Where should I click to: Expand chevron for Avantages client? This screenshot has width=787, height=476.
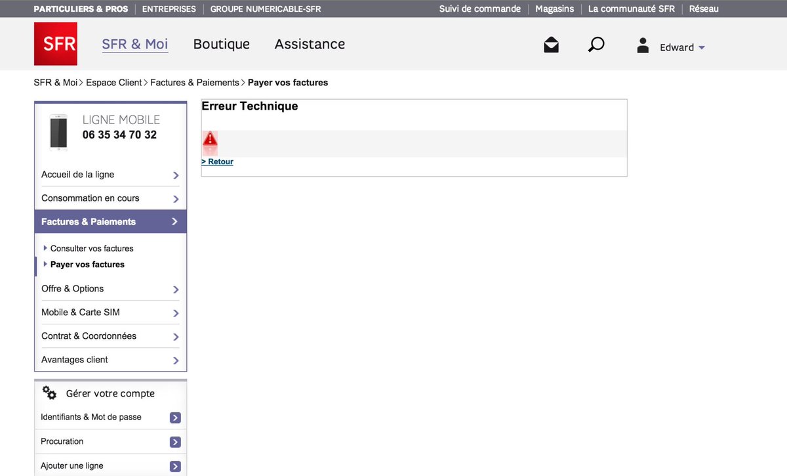[176, 360]
